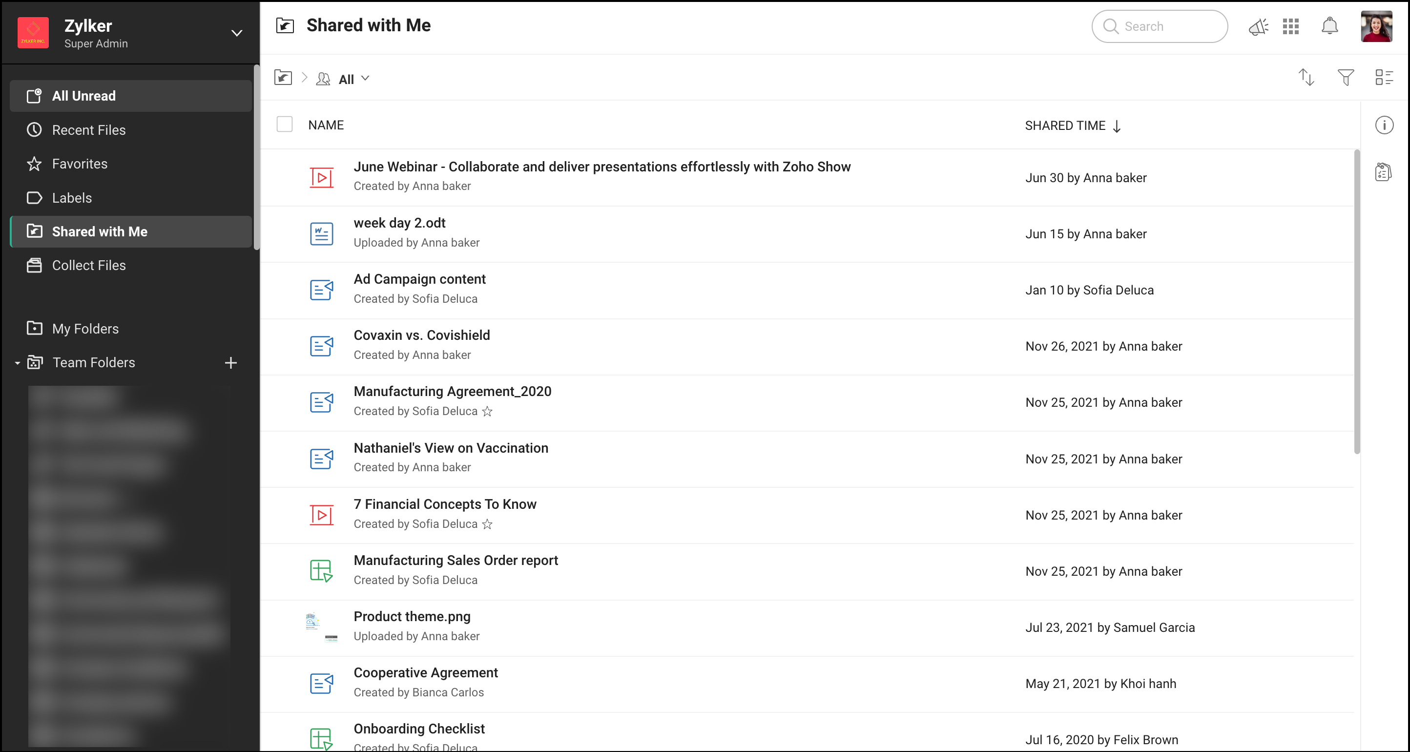This screenshot has width=1410, height=752.
Task: Open the filter funnel icon
Action: pyautogui.click(x=1345, y=78)
